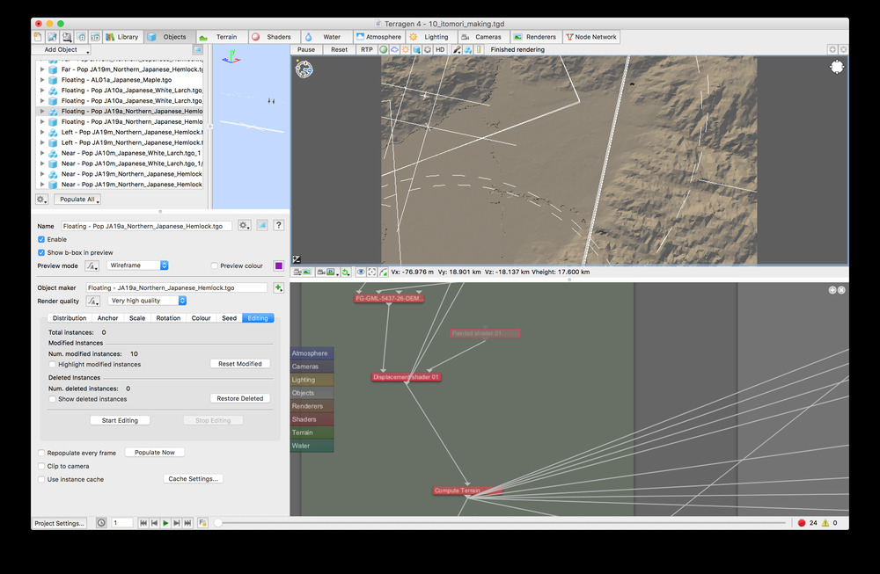The height and width of the screenshot is (574, 880).
Task: Click the clock icon next to the frame number
Action: (x=101, y=522)
